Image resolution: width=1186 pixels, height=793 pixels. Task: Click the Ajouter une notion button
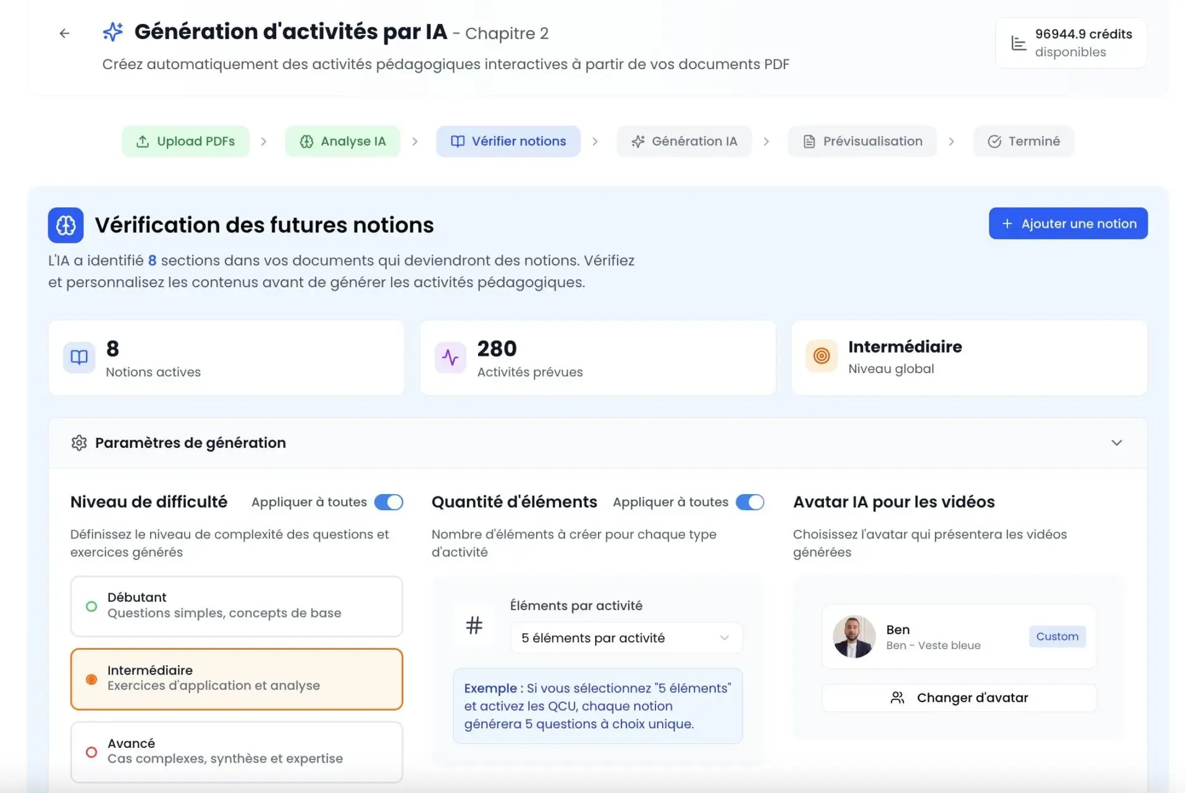coord(1068,224)
